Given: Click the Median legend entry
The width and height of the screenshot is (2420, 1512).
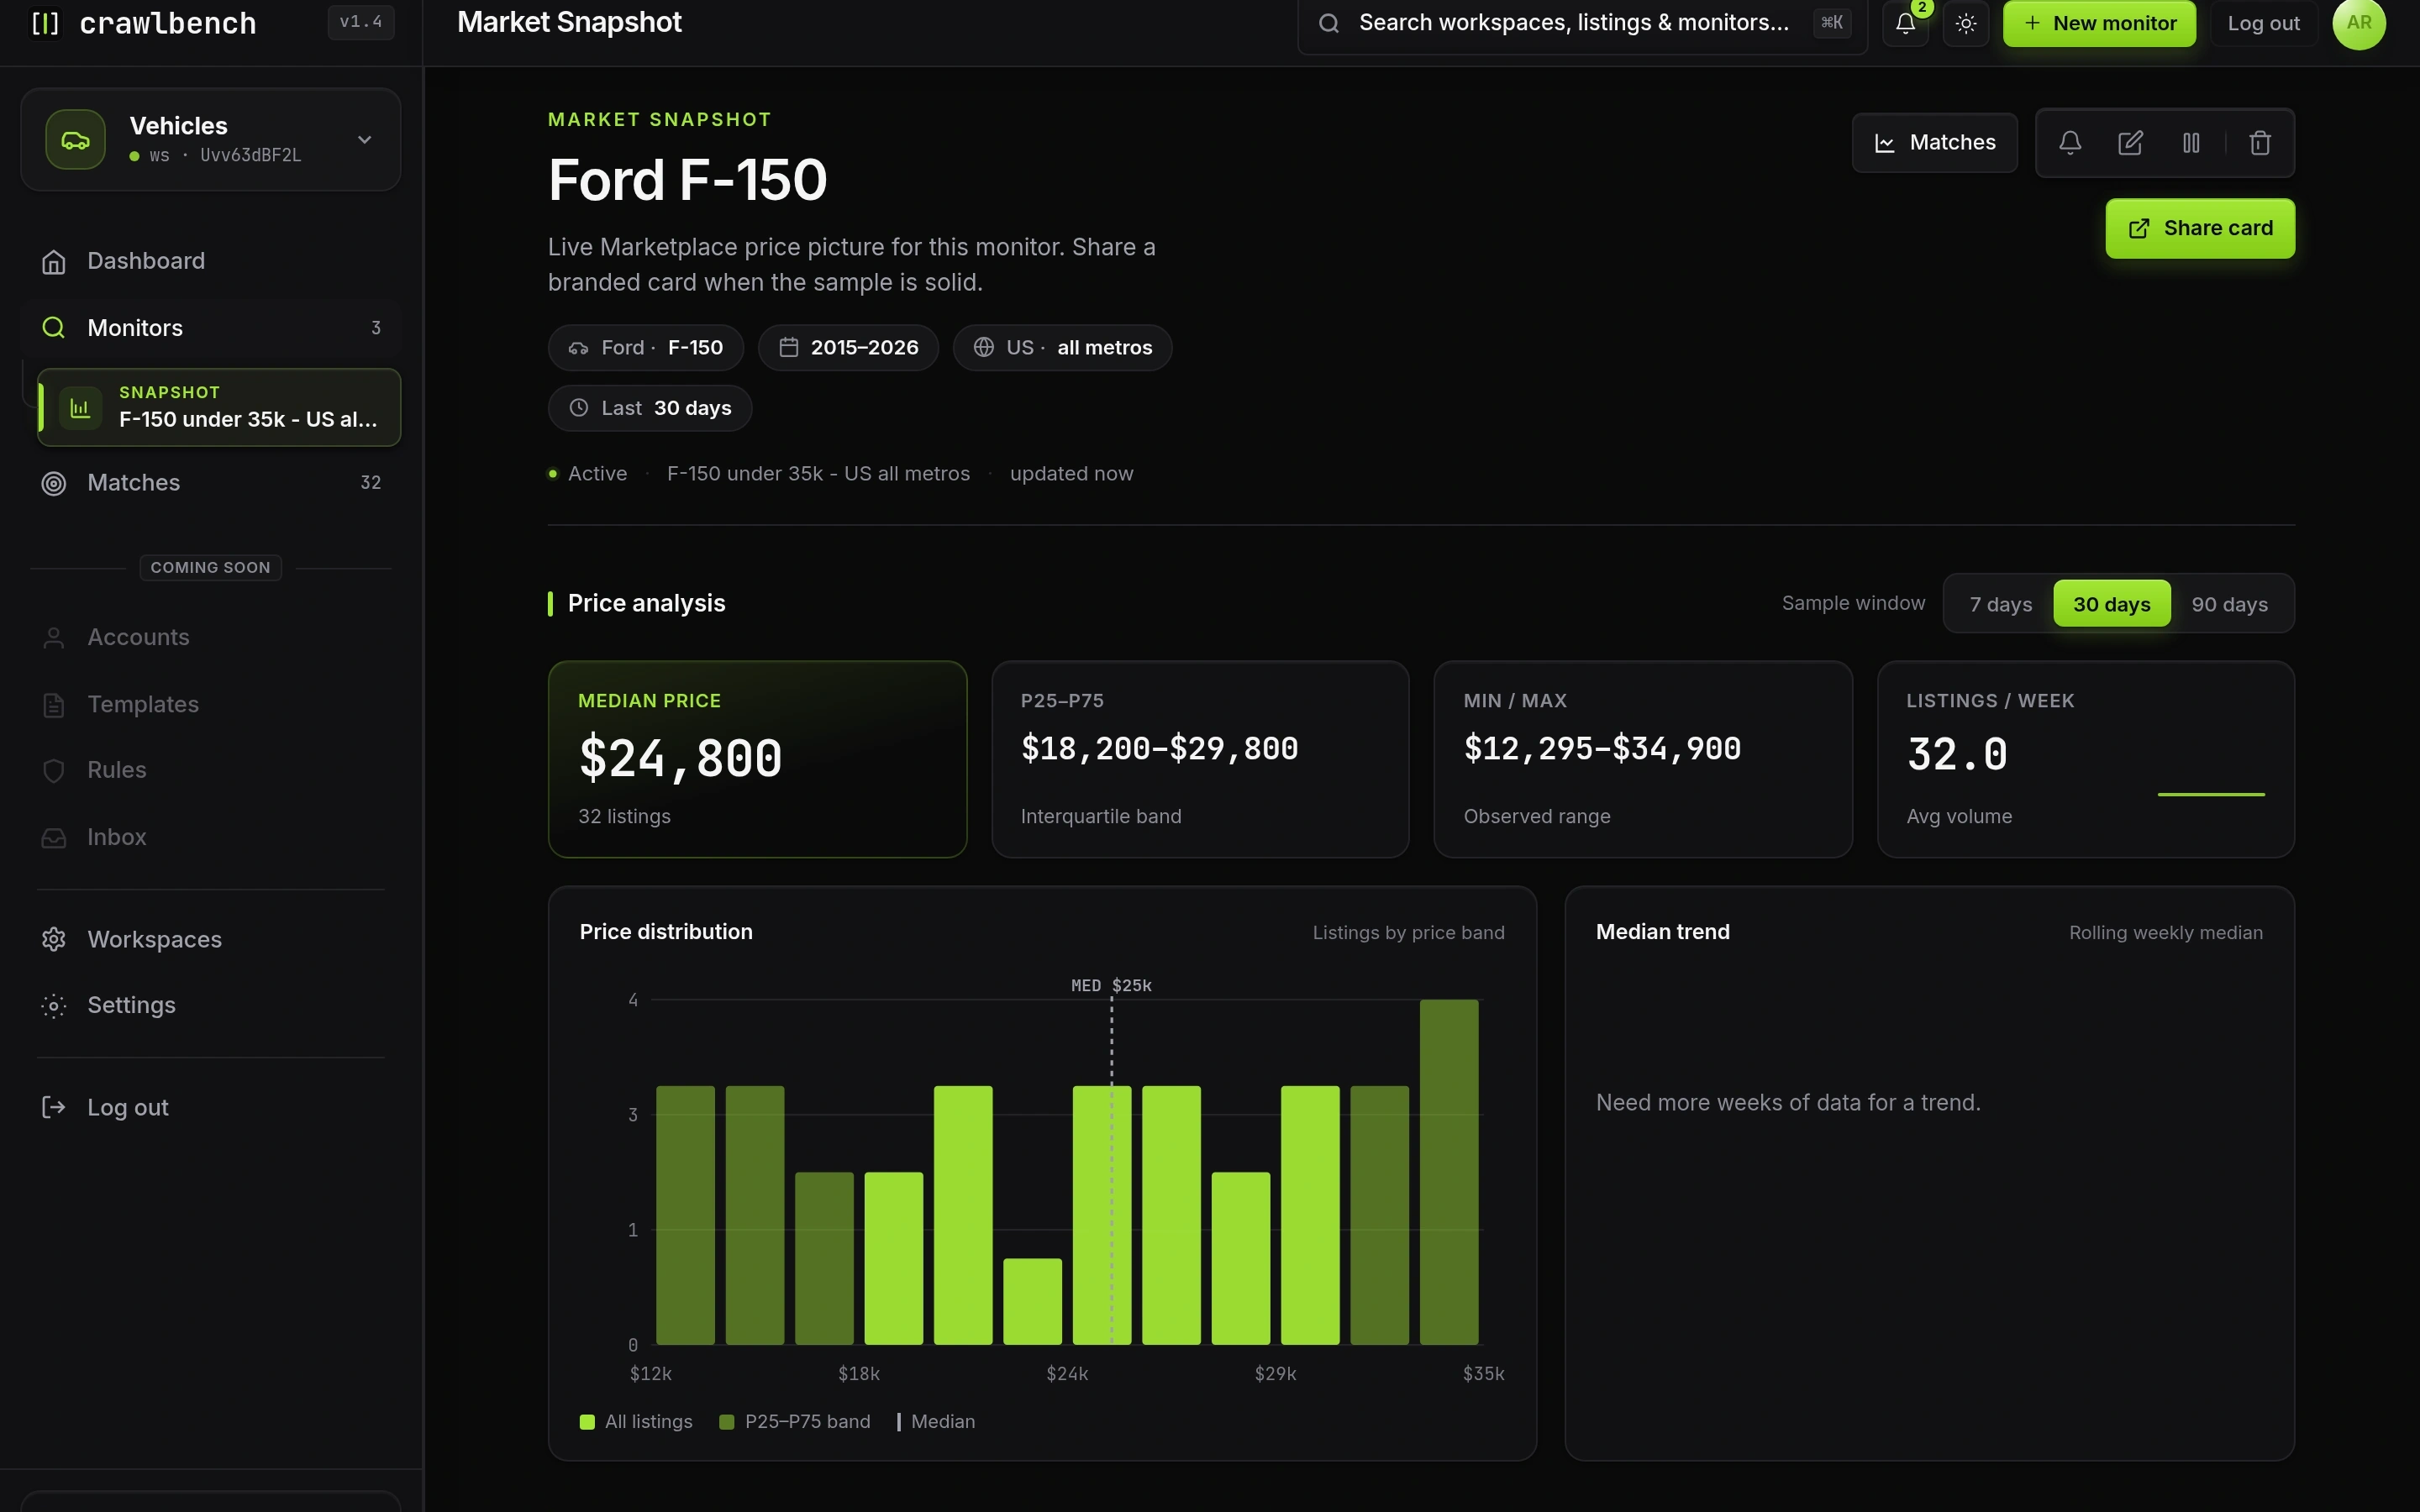Looking at the screenshot, I should tap(936, 1422).
